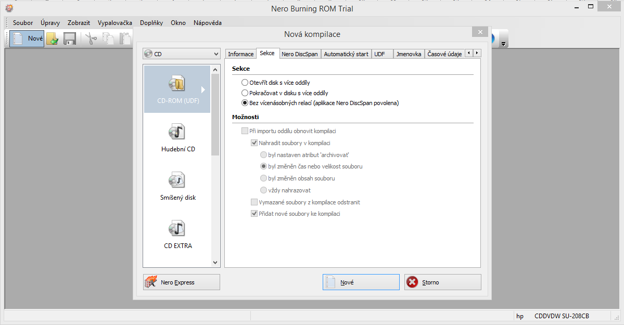Open the Úpravy menu

50,23
